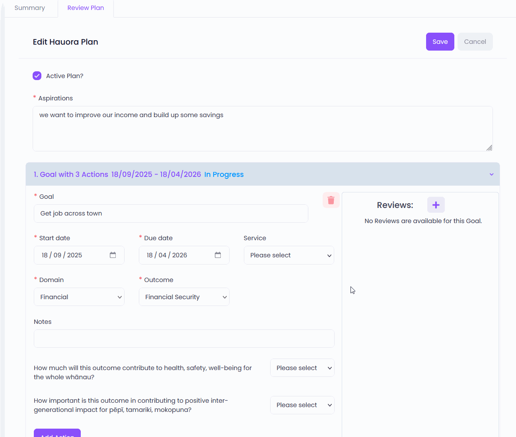Open the Domain dropdown showing Financial
Viewport: 516px width, 437px height.
[79, 297]
